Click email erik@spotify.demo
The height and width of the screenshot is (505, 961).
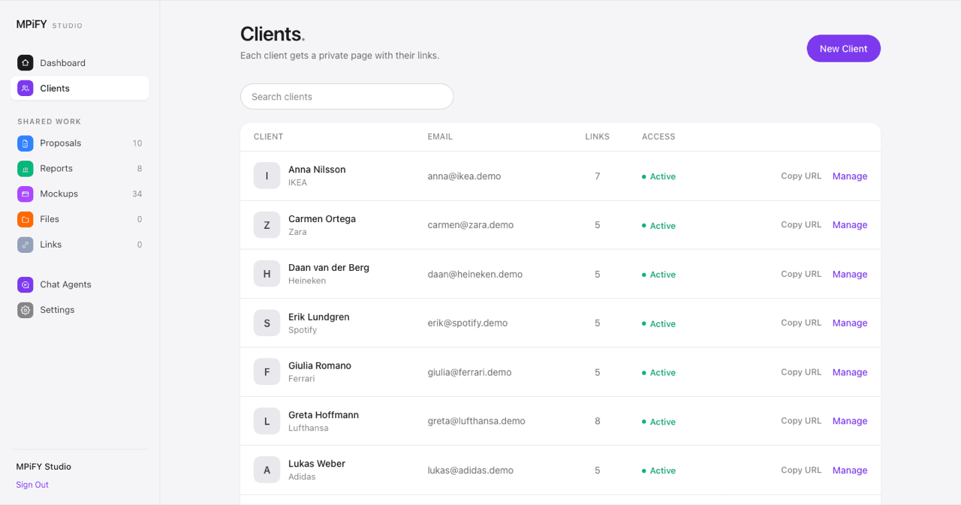pos(468,323)
